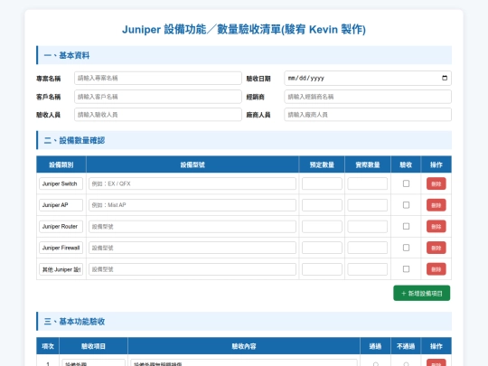Screen dimensions: 488x366
Task: Focus the 驗收日期 date field
Action: point(368,78)
